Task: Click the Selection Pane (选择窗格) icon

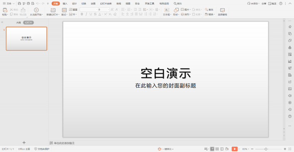Action: click(222, 12)
